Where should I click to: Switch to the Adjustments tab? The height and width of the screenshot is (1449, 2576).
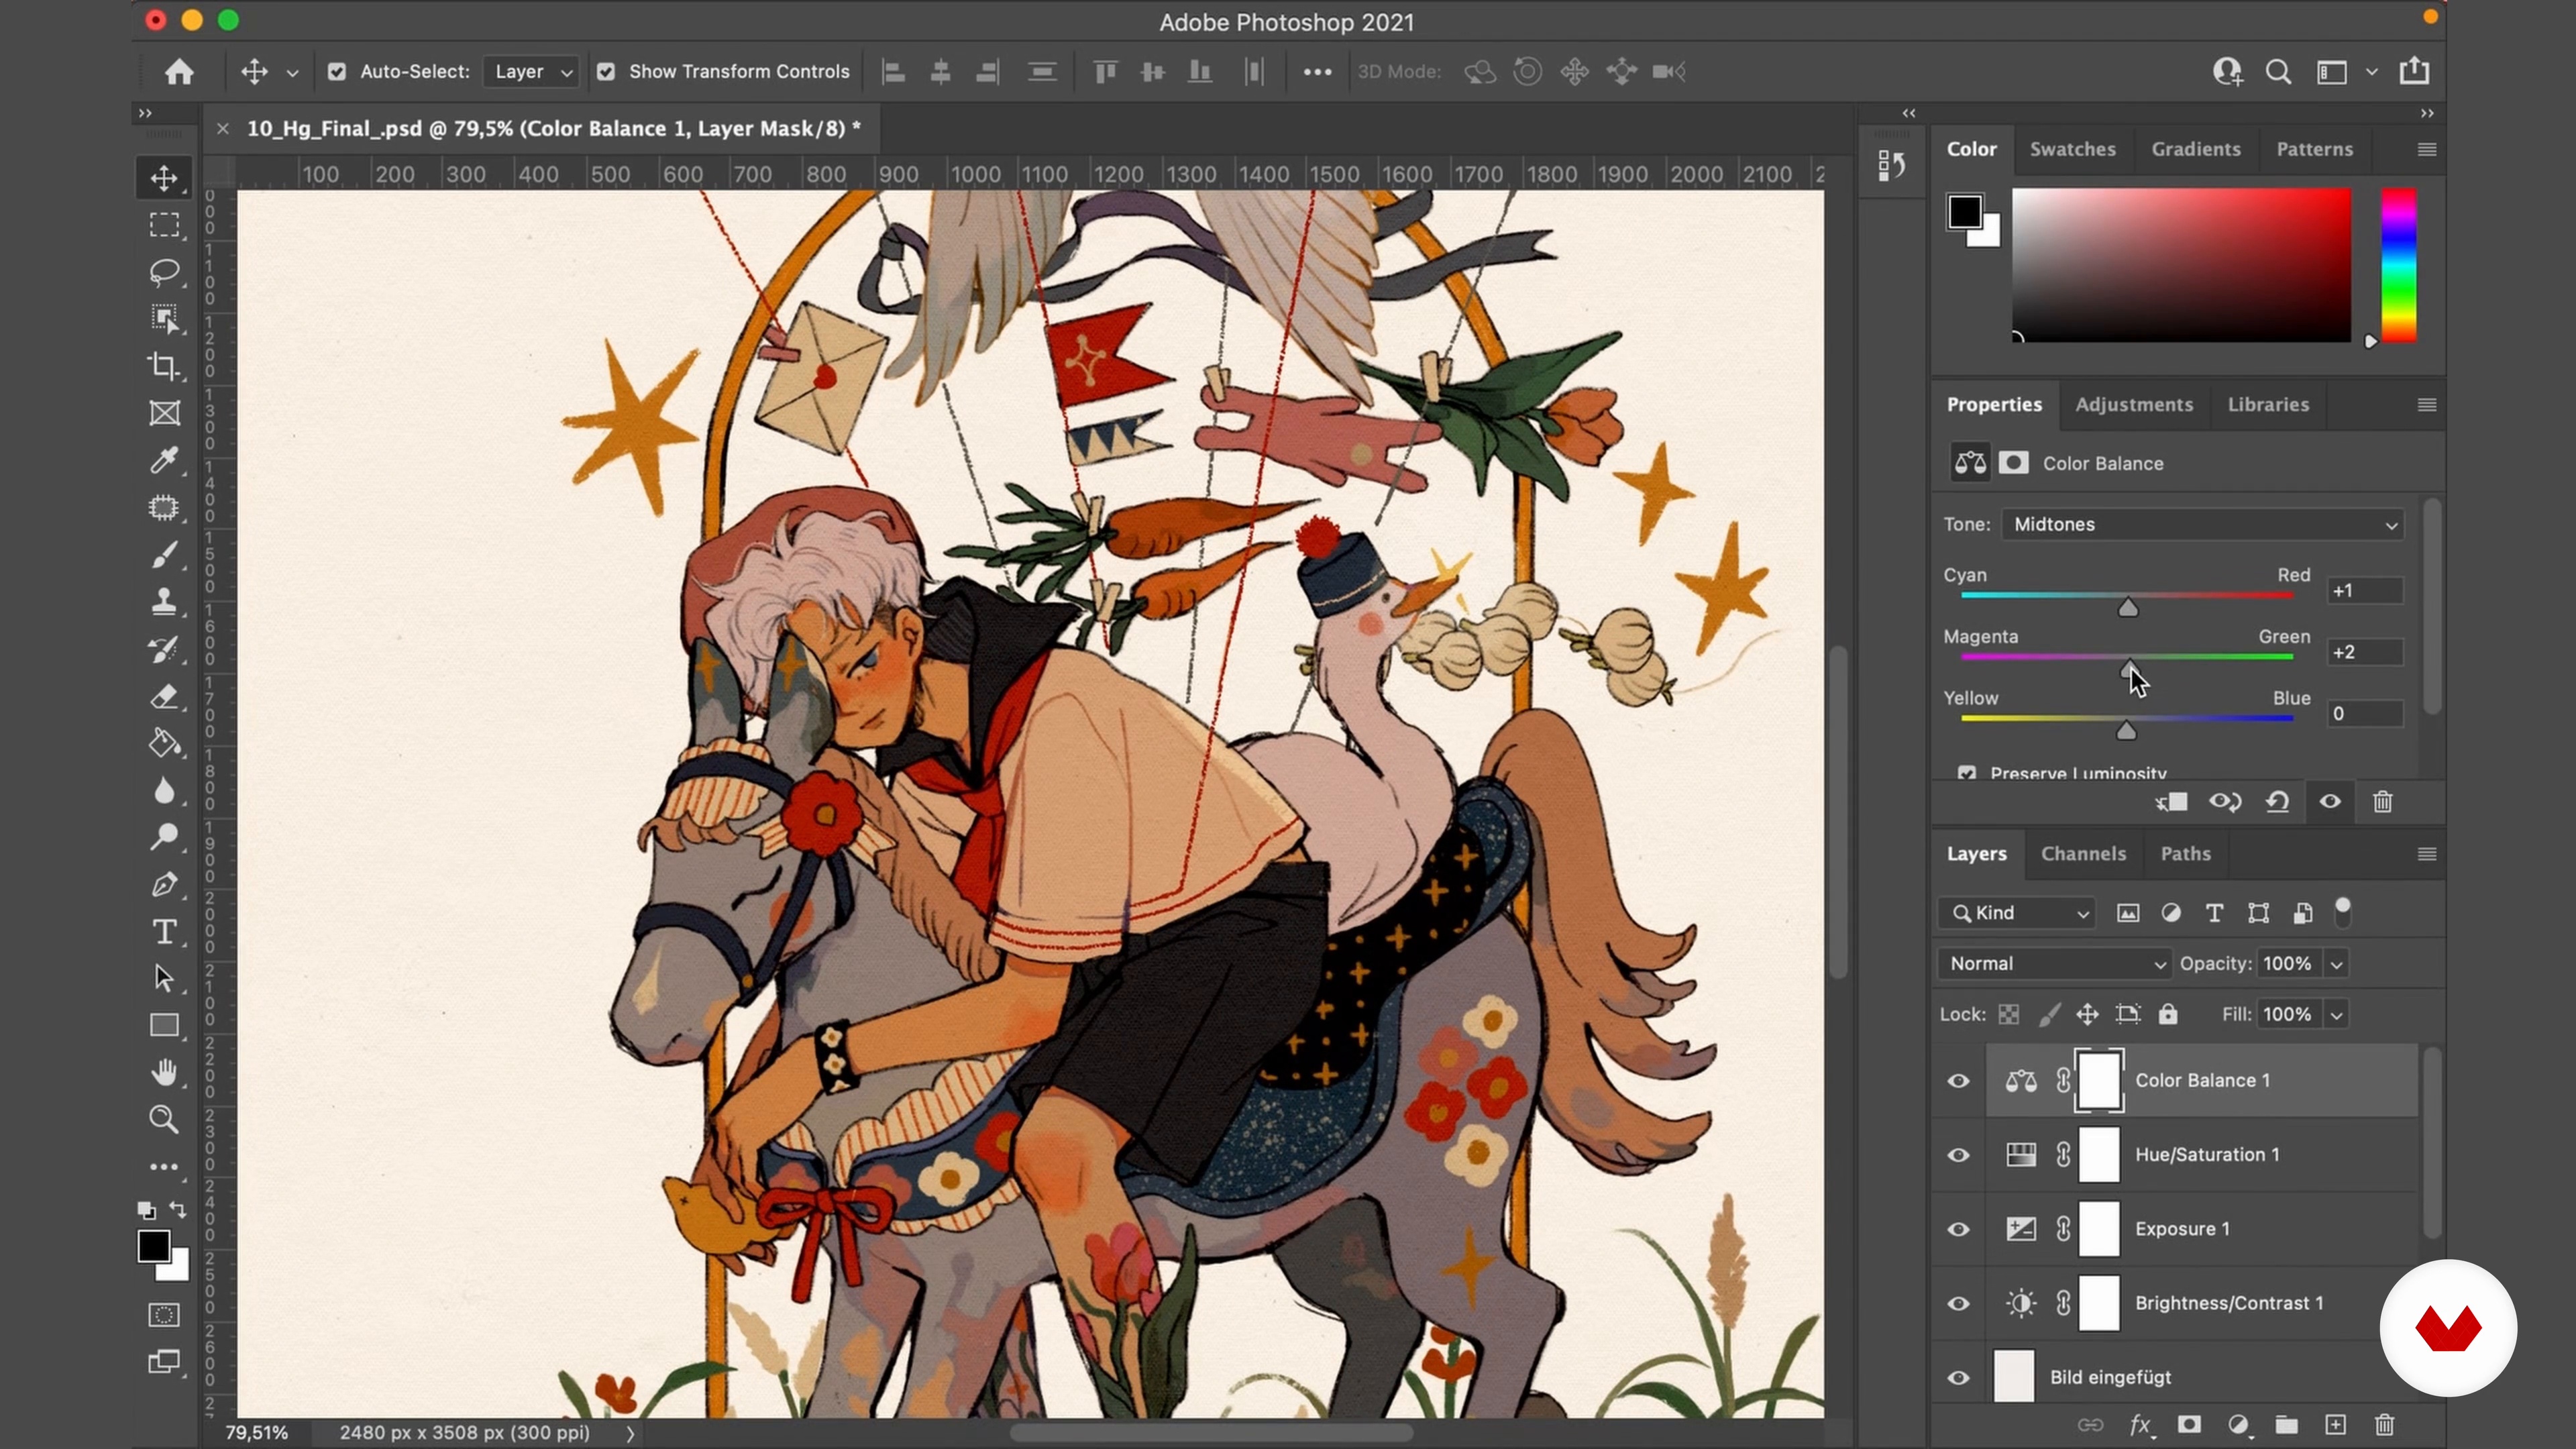pos(2134,404)
